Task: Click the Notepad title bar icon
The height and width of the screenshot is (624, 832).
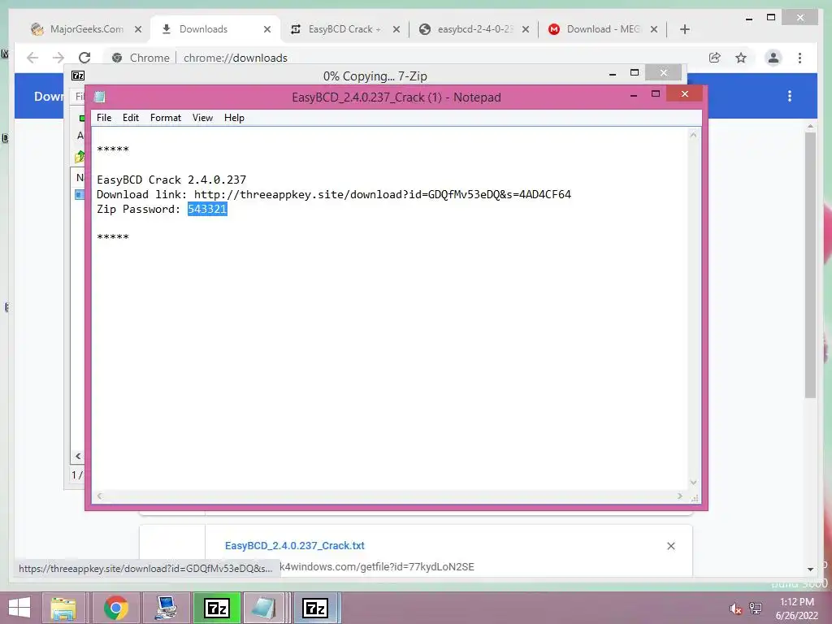Action: pyautogui.click(x=99, y=97)
